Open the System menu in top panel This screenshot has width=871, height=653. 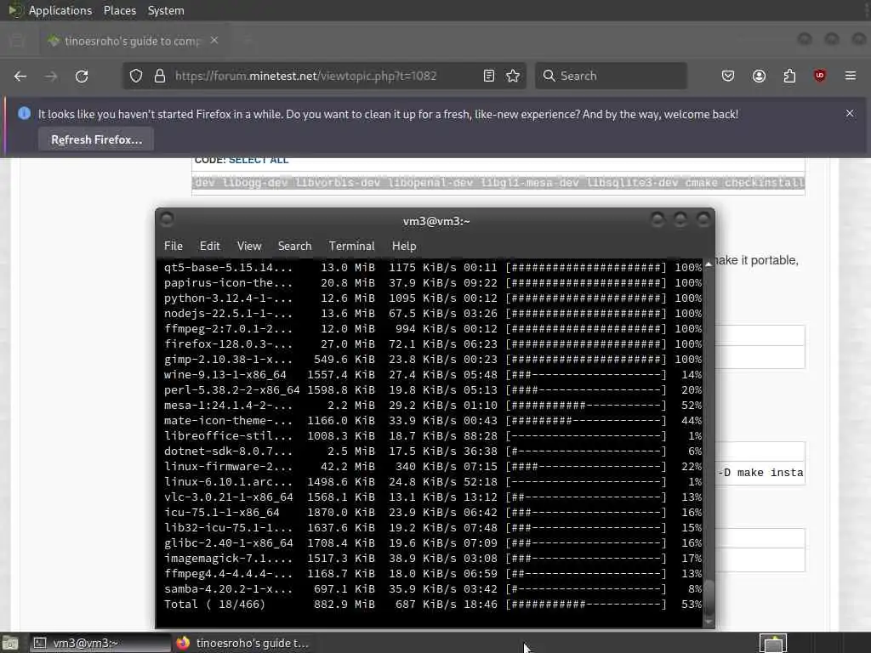[166, 10]
